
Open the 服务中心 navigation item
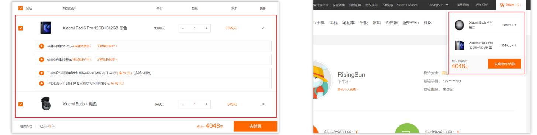pyautogui.click(x=411, y=22)
